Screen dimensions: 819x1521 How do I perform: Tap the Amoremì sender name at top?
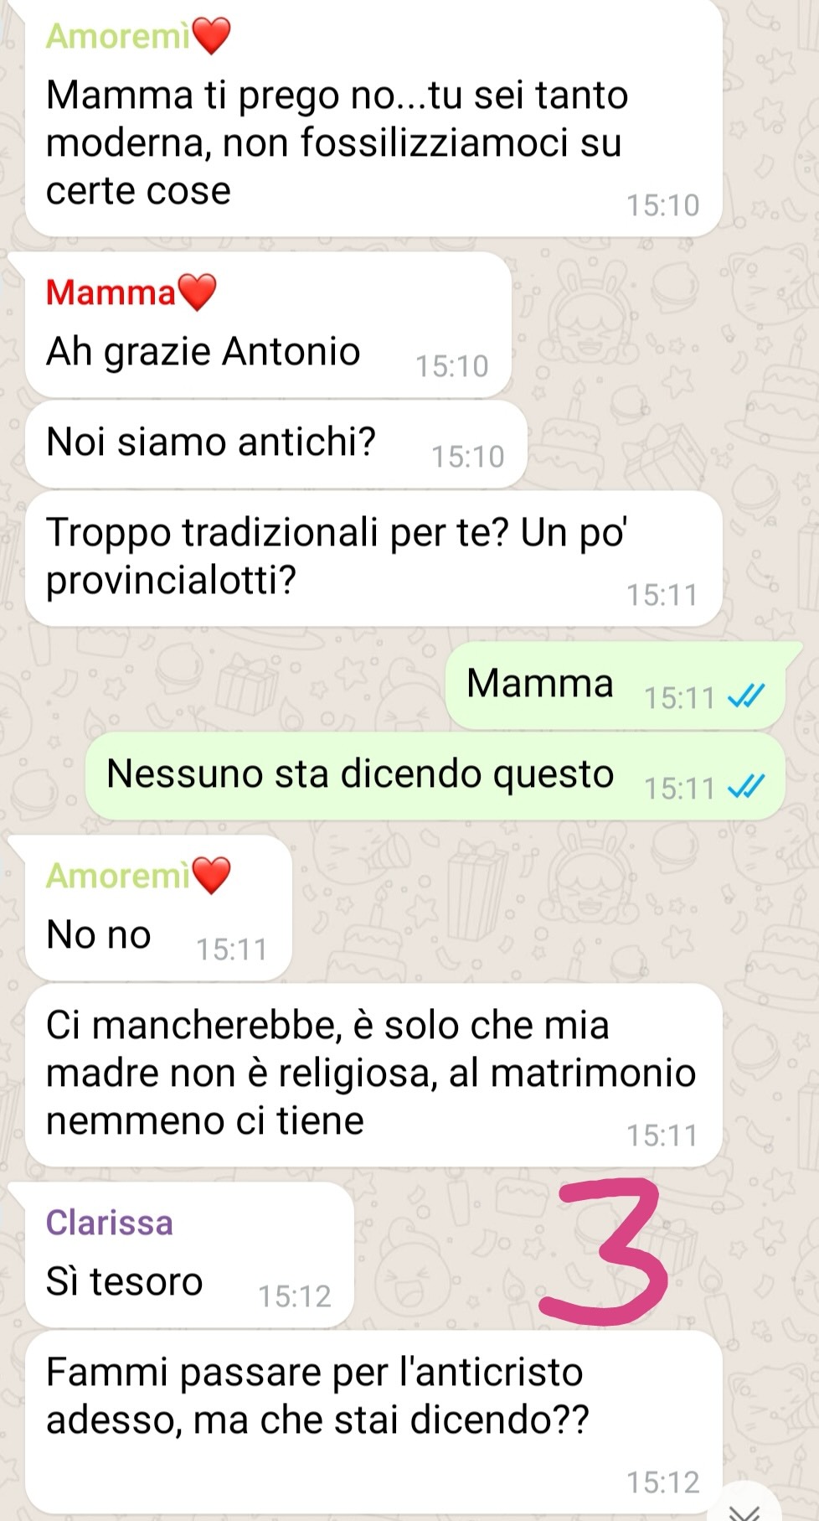pyautogui.click(x=118, y=36)
